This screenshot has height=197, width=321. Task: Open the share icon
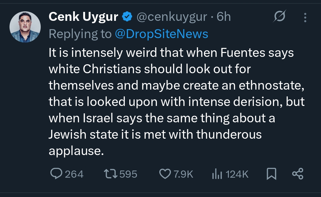pos(298,174)
